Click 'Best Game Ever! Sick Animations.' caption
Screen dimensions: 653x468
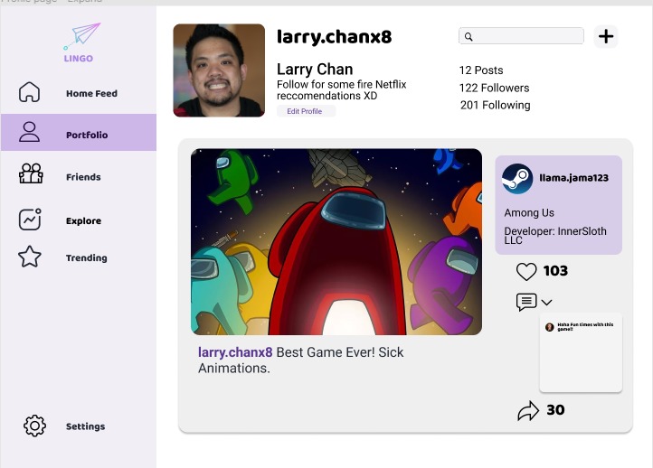point(300,360)
